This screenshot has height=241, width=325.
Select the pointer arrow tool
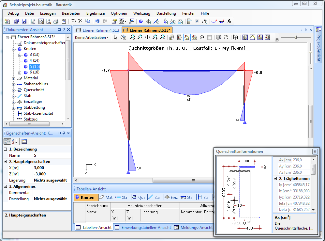[x=115, y=37]
